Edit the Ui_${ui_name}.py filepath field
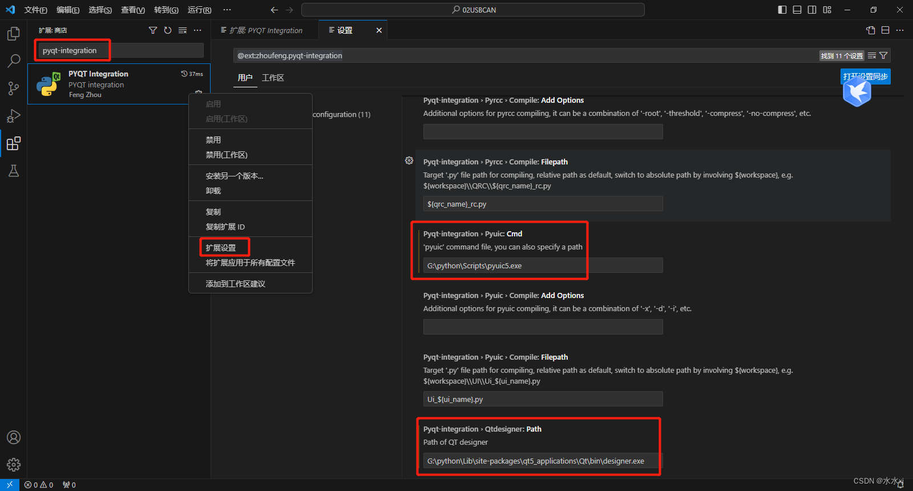Screen dimensions: 913x491 click(x=543, y=399)
